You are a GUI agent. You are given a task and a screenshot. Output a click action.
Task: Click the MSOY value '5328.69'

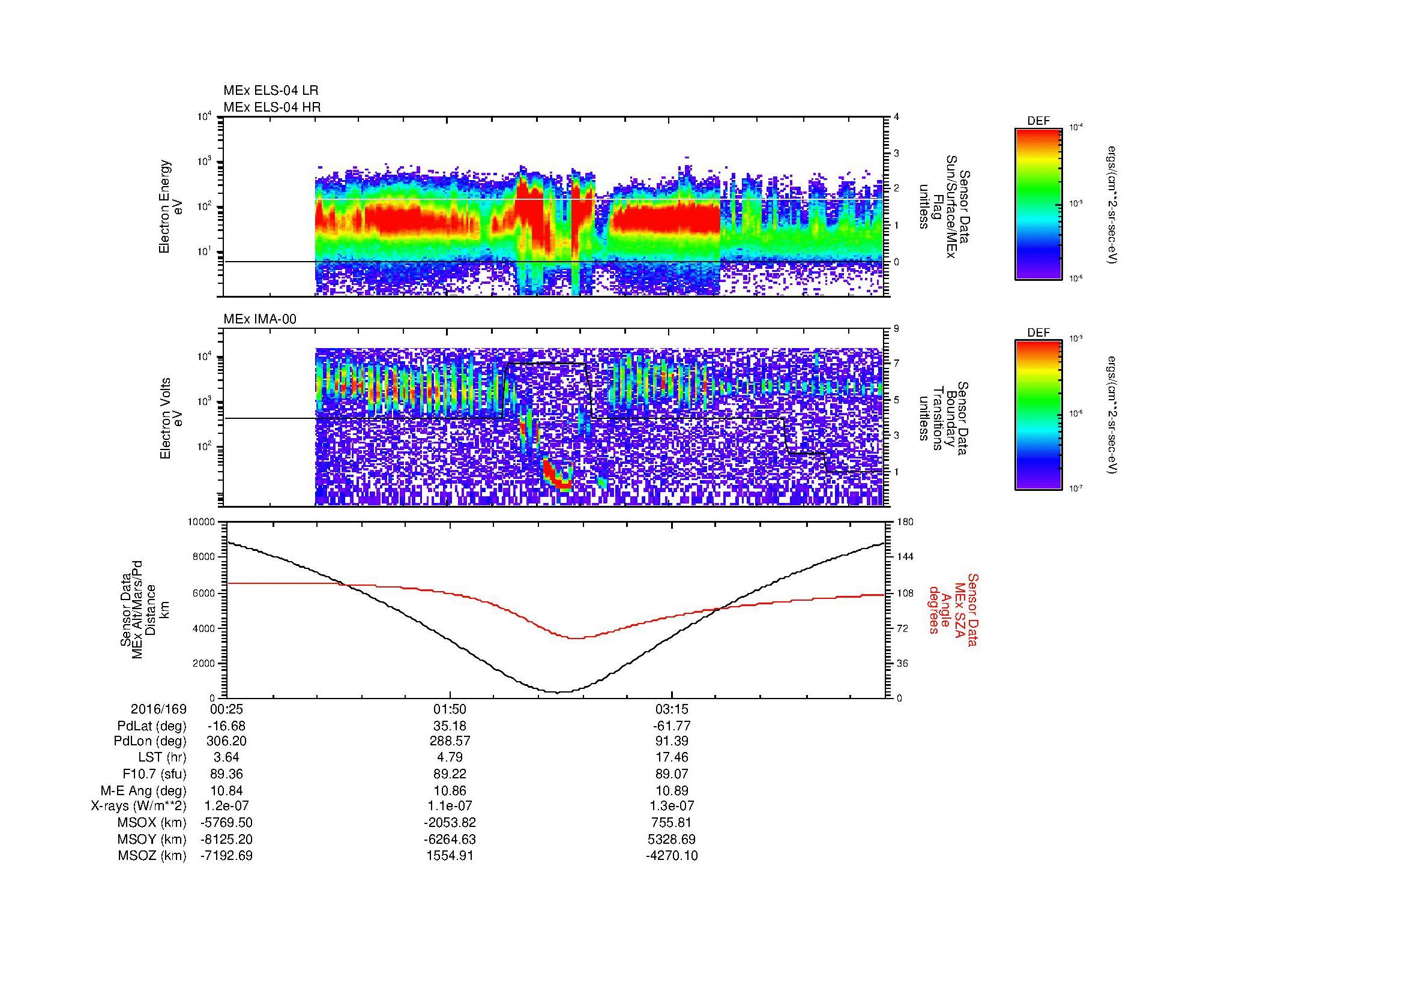click(x=672, y=839)
